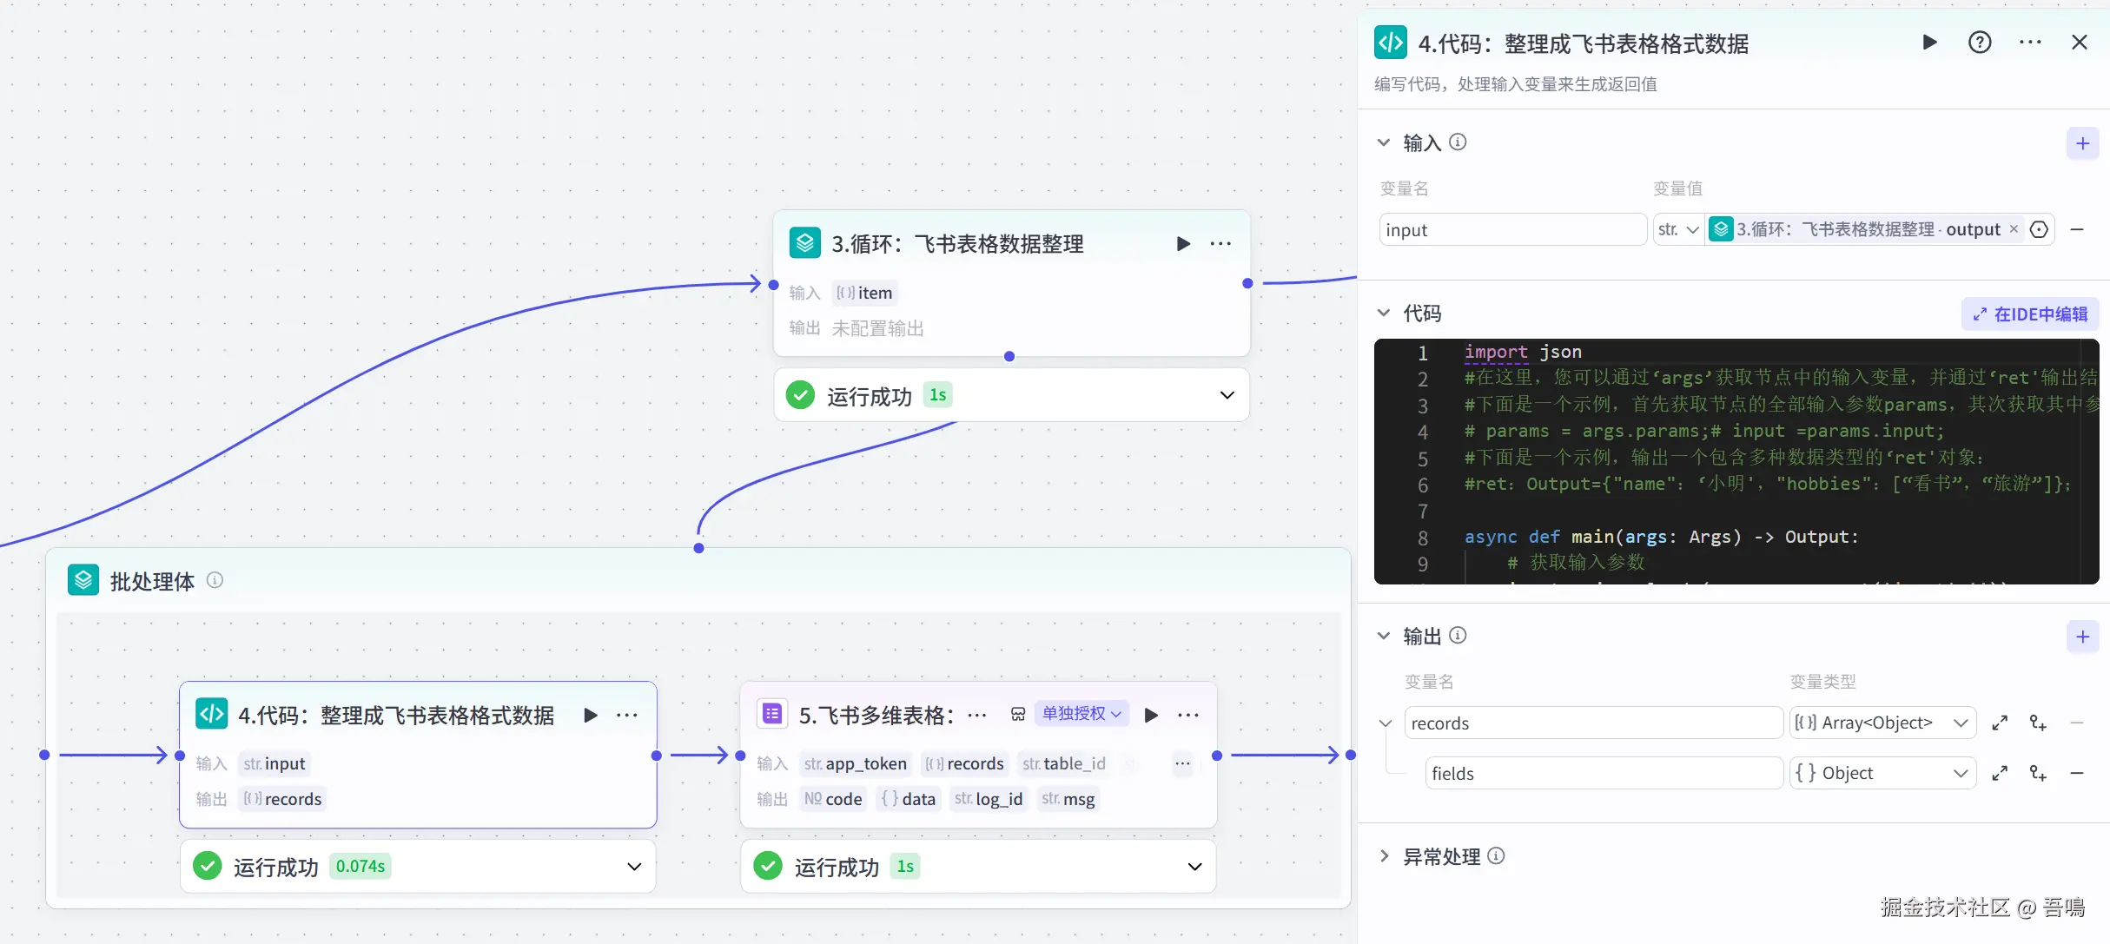
Task: Run node 3 loop 飞书表格数据整理
Action: (x=1182, y=244)
